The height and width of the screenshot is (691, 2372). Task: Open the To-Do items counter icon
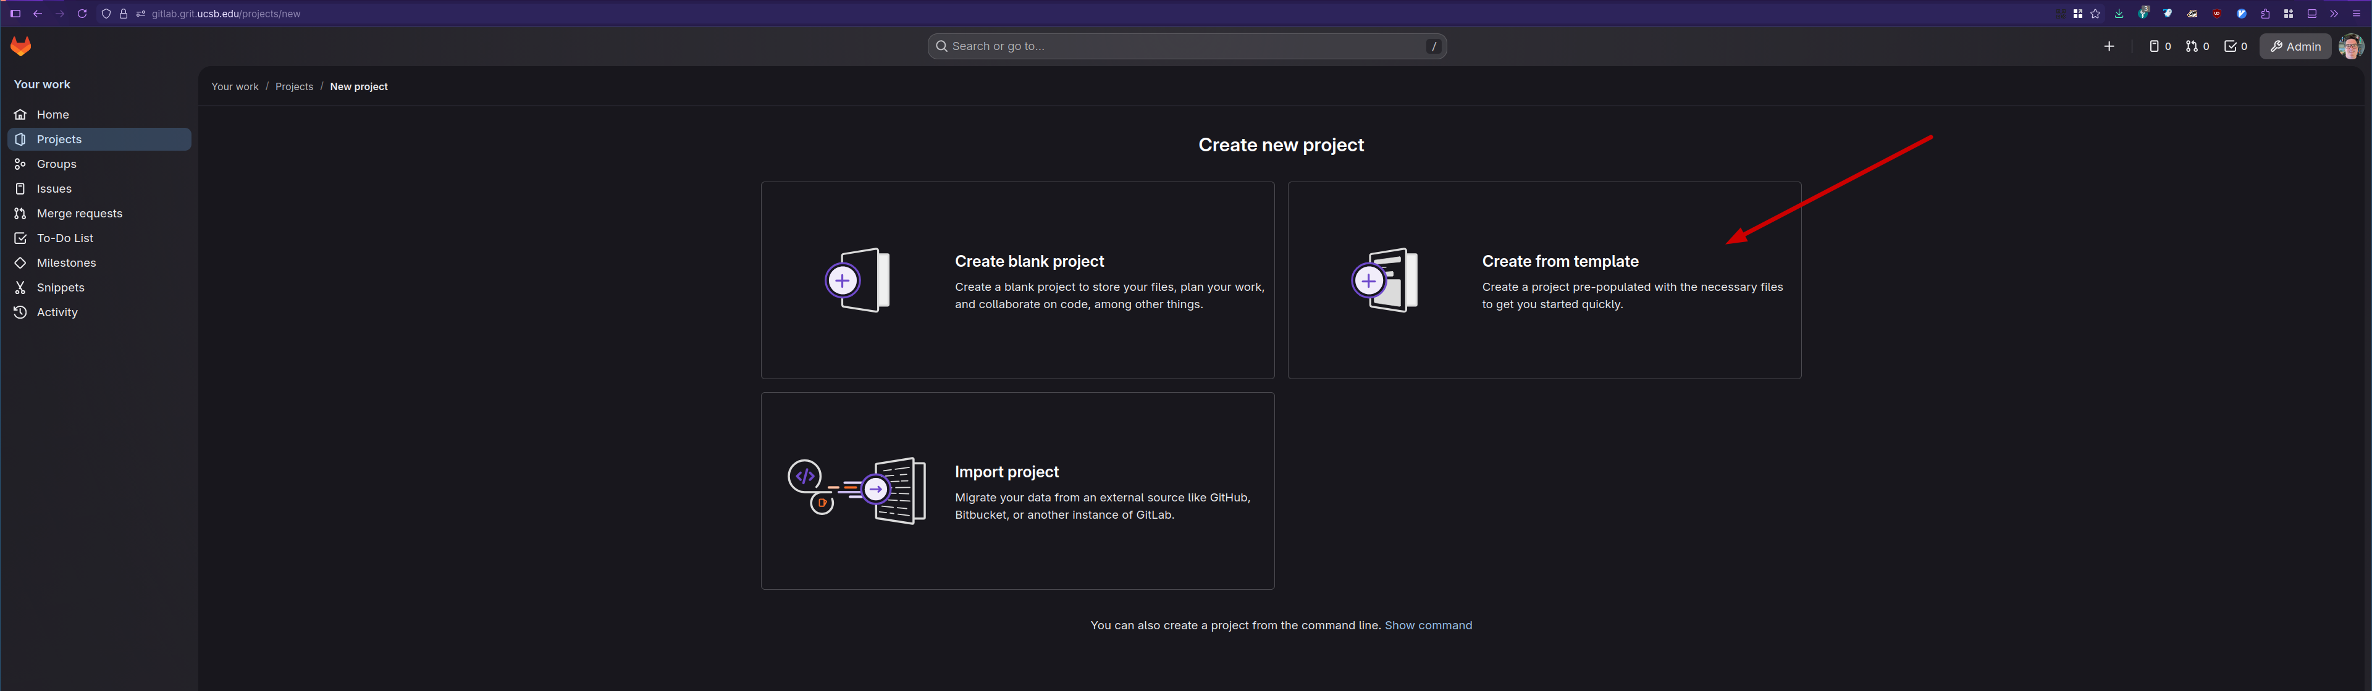tap(2235, 46)
